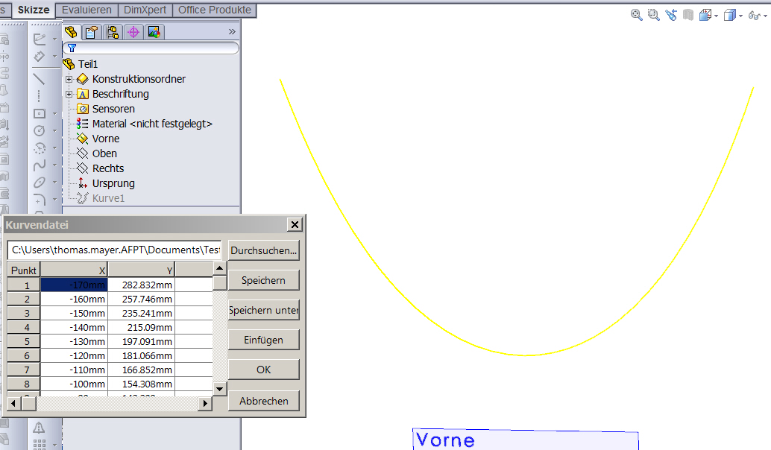Click the curve file path field
The height and width of the screenshot is (450, 771).
click(x=115, y=250)
